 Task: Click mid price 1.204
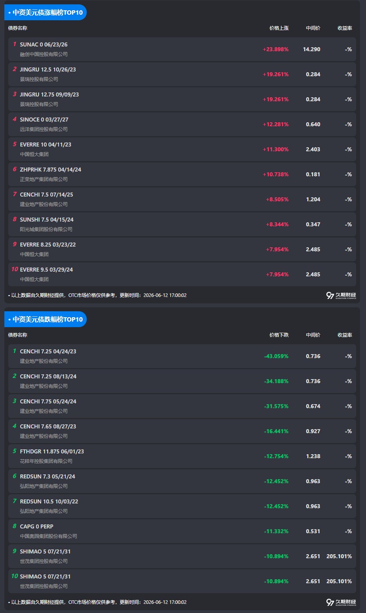[x=313, y=199]
